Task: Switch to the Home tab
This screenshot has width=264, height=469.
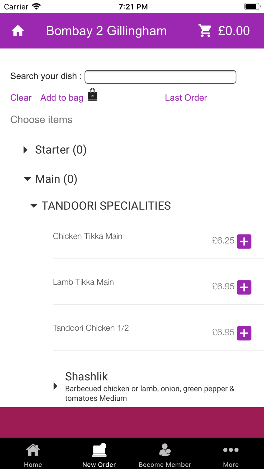Action: click(x=33, y=454)
